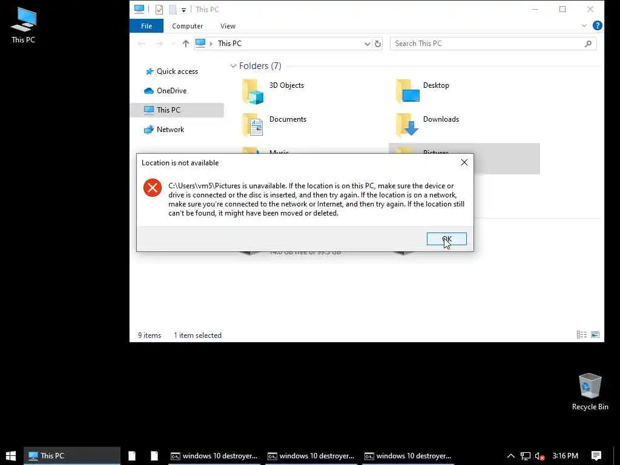Click This PC taskbar button
Screen dimensions: 620x465
click(72, 456)
